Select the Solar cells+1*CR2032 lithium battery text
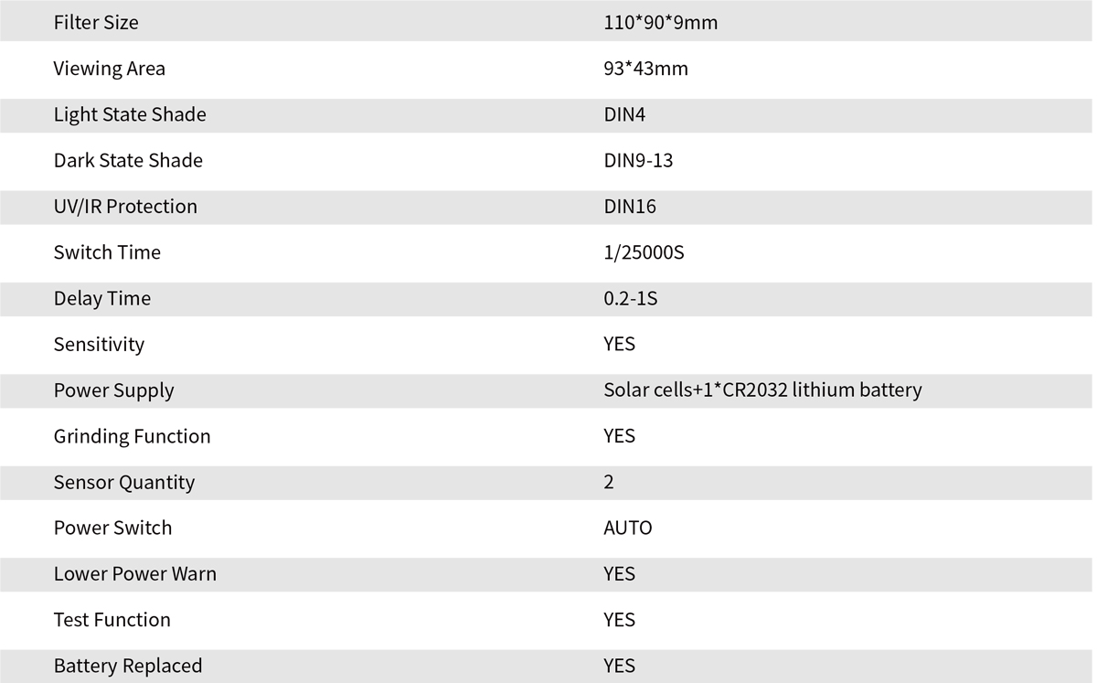 click(762, 390)
